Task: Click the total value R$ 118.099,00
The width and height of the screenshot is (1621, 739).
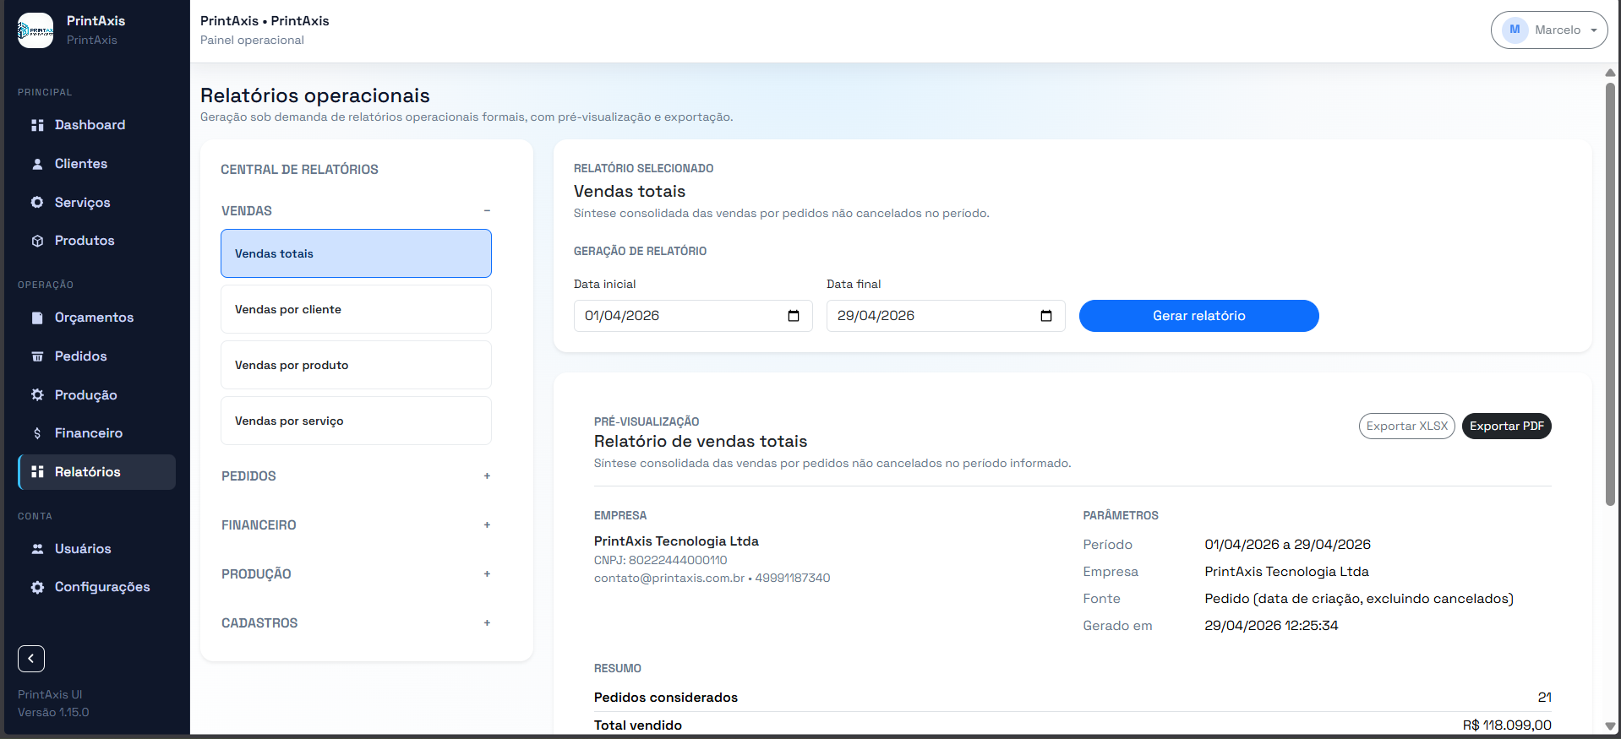Action: pyautogui.click(x=1507, y=725)
